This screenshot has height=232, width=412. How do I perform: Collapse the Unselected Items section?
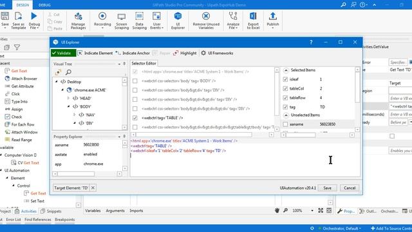pyautogui.click(x=286, y=115)
